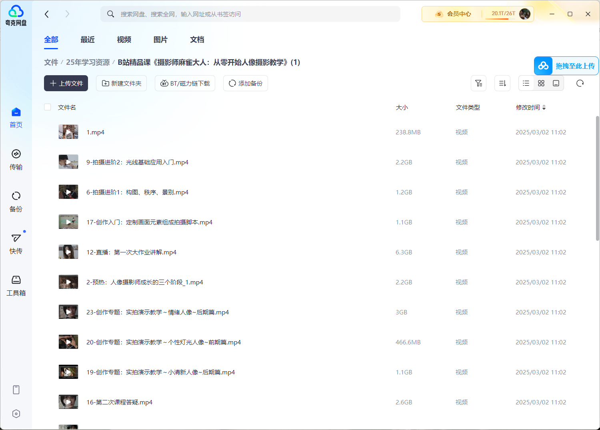Click the 6.3GB size cell
Screen dimensions: 600x430
click(404, 252)
